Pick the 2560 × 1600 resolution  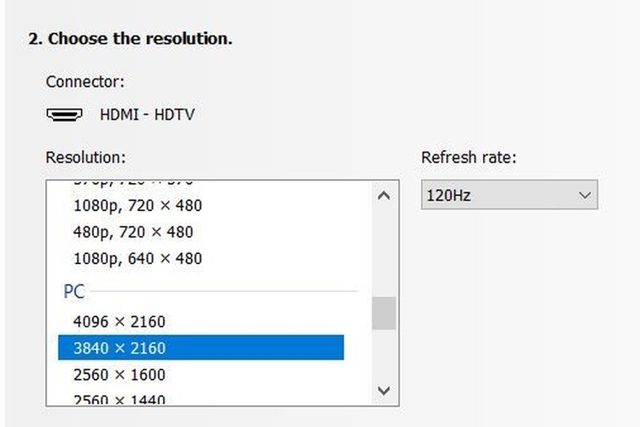[119, 374]
